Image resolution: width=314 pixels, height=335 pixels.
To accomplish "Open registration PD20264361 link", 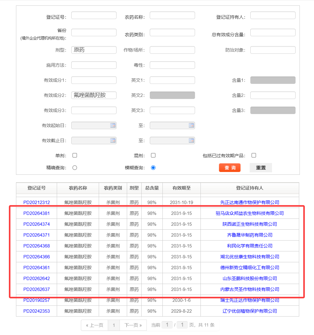I will click(37, 268).
